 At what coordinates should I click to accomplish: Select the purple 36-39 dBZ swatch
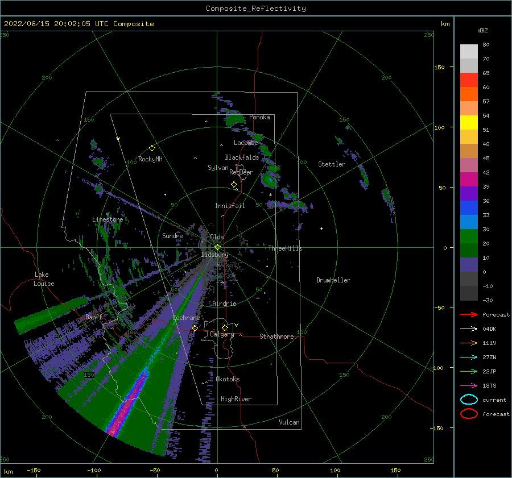click(469, 193)
